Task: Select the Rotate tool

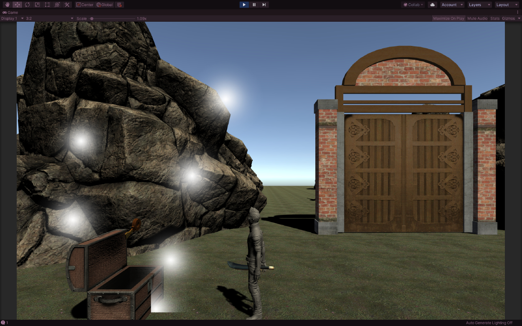Action: coord(27,5)
